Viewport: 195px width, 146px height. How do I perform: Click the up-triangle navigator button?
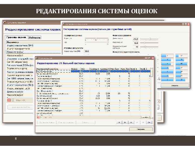(x=131, y=122)
